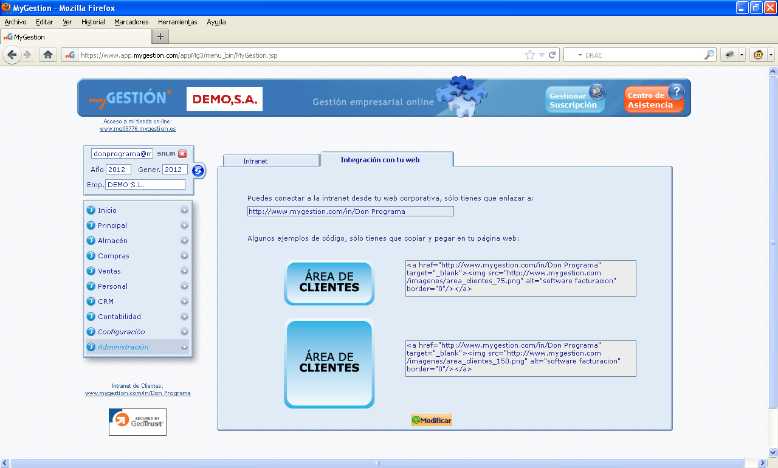The image size is (778, 468).
Task: Click the red SALIR close icon
Action: tap(182, 154)
